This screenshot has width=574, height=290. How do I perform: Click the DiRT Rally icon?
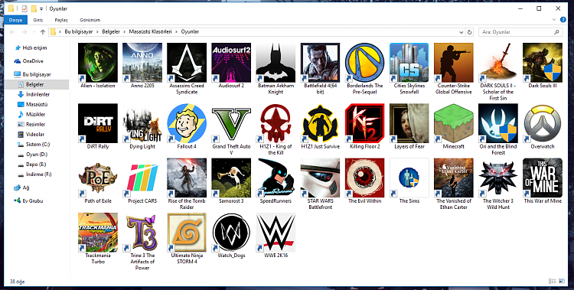(98, 123)
